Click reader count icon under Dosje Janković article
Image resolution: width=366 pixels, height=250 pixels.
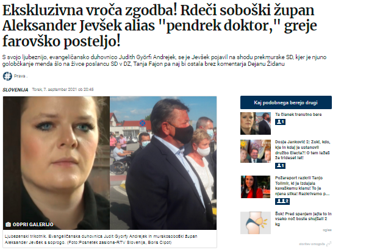(x=280, y=166)
